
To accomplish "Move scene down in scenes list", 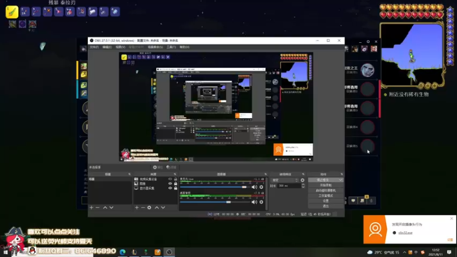I will click(111, 207).
